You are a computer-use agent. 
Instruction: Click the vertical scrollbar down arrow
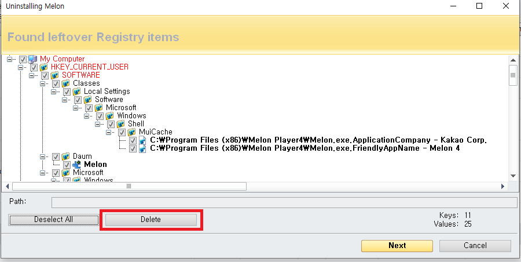[513, 176]
